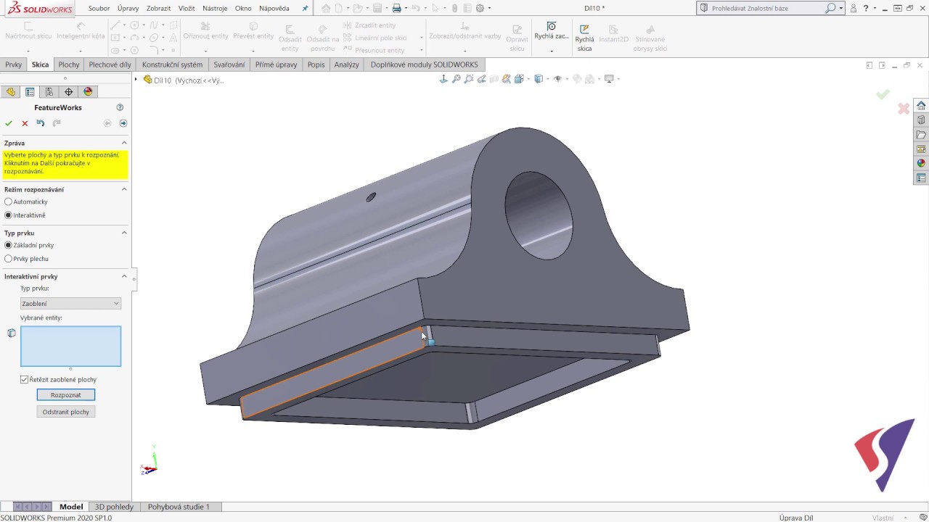This screenshot has height=522, width=929.
Task: Toggle the Řetězit zaoblené plochy checkbox
Action: [25, 380]
